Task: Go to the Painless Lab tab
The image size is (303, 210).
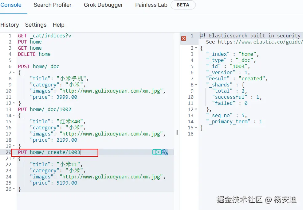Action: tap(151, 5)
